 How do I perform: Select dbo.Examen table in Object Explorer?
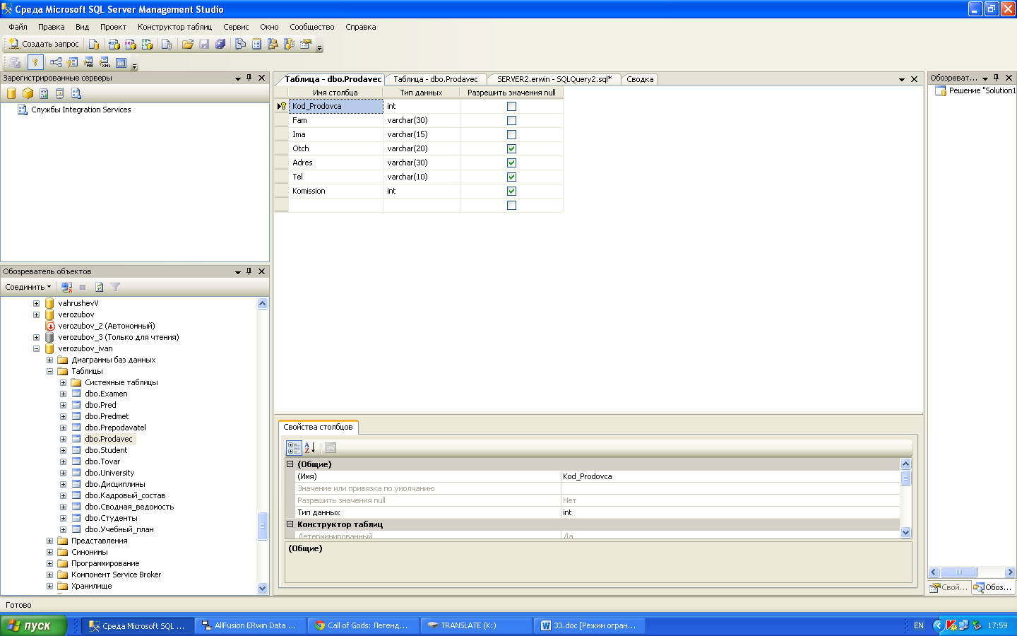tap(106, 394)
